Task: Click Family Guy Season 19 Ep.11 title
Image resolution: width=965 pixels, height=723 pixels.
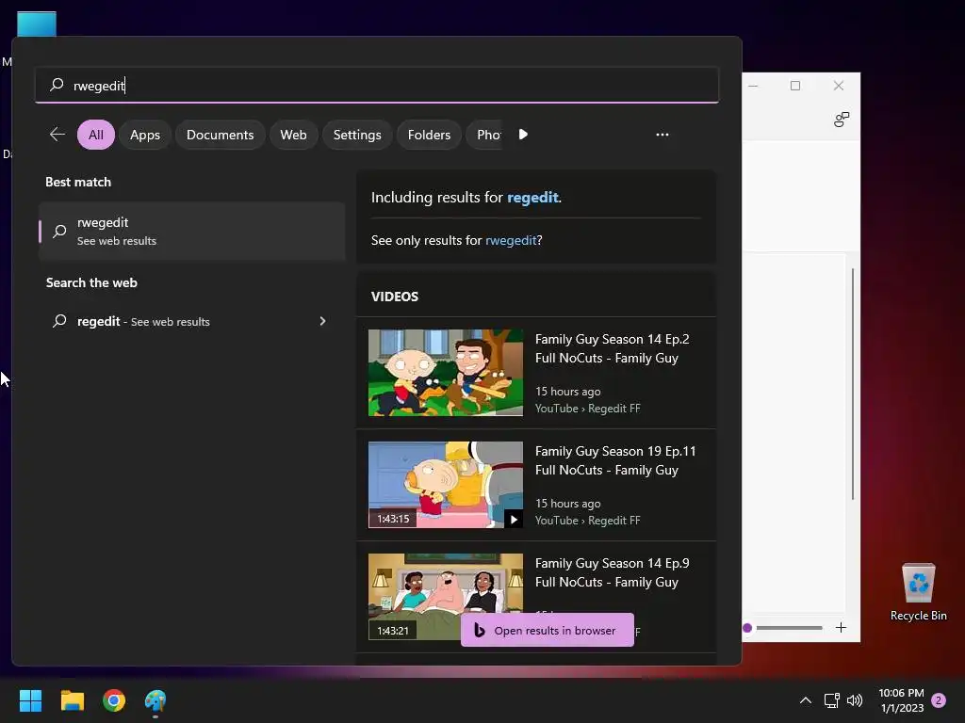Action: (x=615, y=460)
